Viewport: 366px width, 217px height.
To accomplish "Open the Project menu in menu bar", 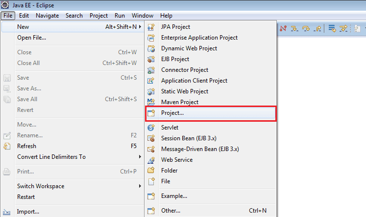I will pos(98,16).
